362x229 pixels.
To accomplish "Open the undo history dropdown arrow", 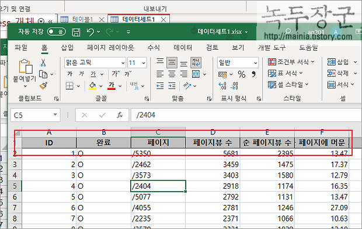I will coord(99,32).
